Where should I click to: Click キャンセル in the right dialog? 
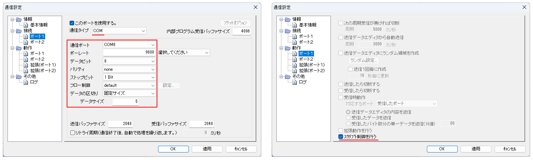(x=510, y=149)
